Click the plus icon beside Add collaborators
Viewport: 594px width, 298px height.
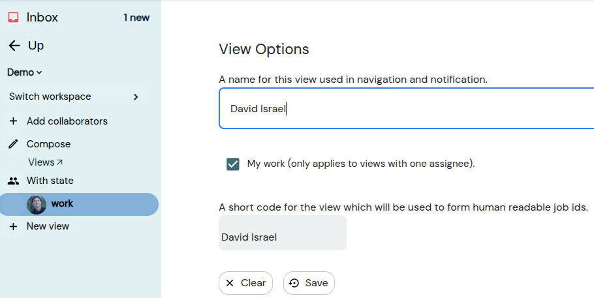tap(13, 121)
